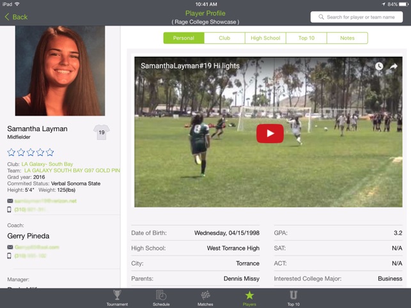The height and width of the screenshot is (308, 411).
Task: Tap the player's email envelope icon
Action: point(10,201)
